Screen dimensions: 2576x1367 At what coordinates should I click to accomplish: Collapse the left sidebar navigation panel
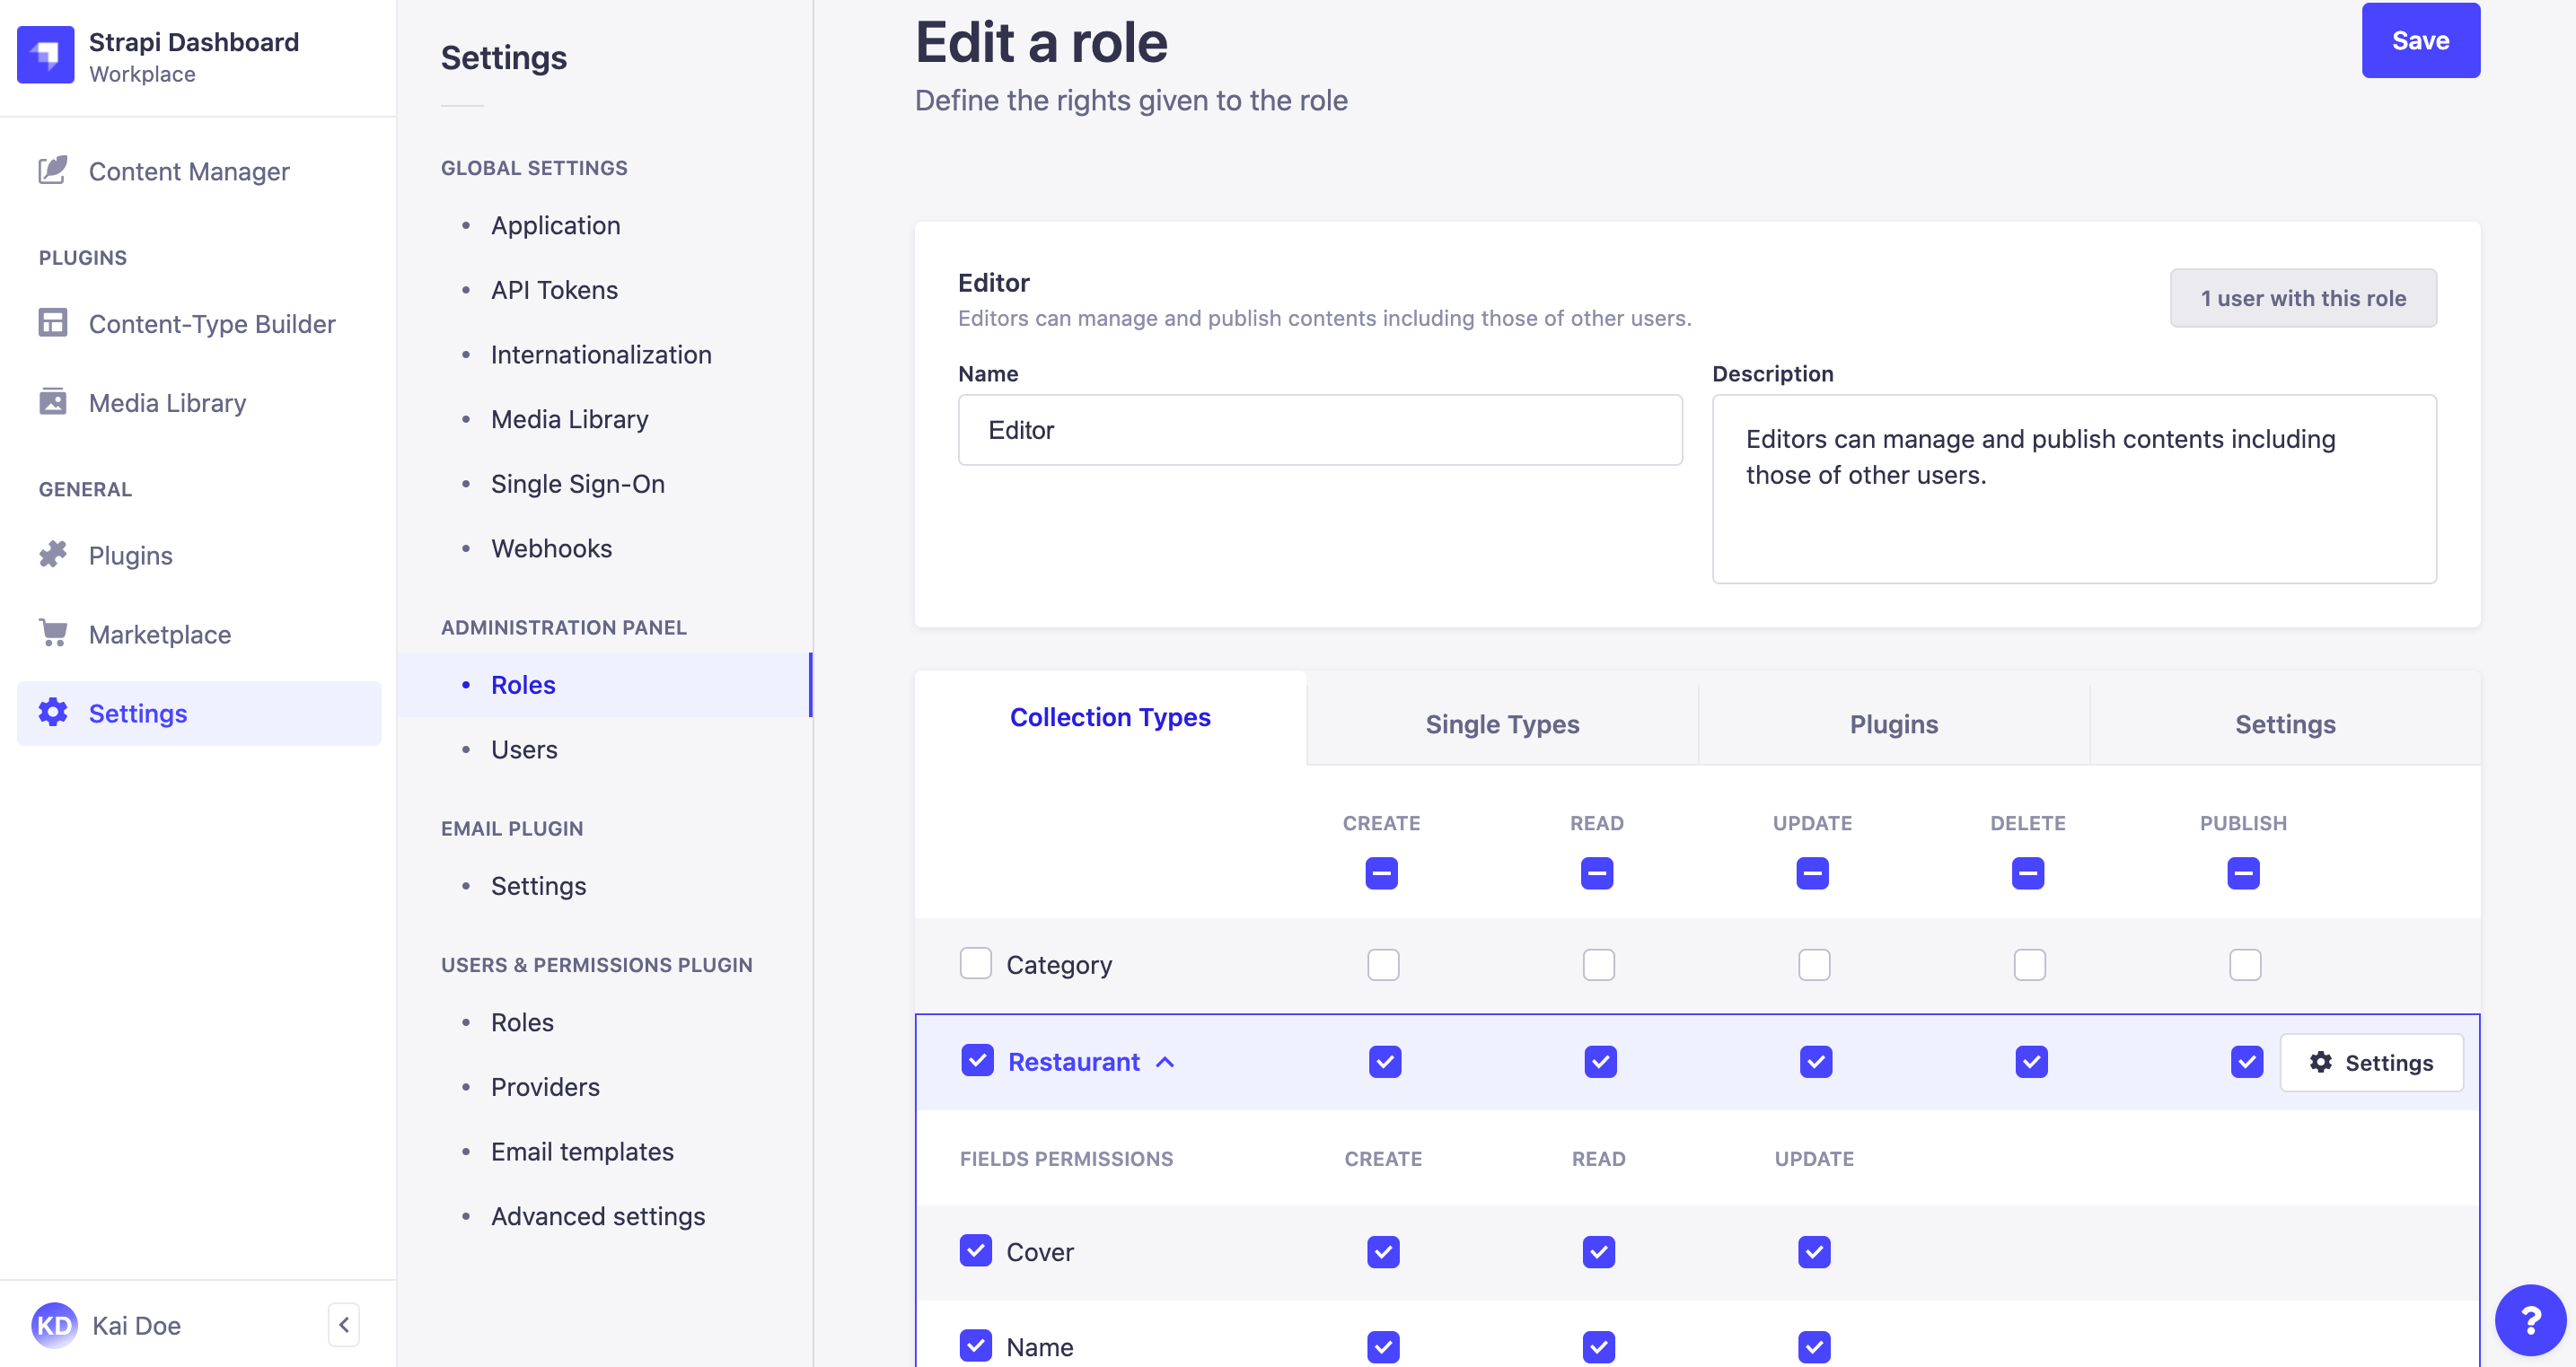(344, 1325)
